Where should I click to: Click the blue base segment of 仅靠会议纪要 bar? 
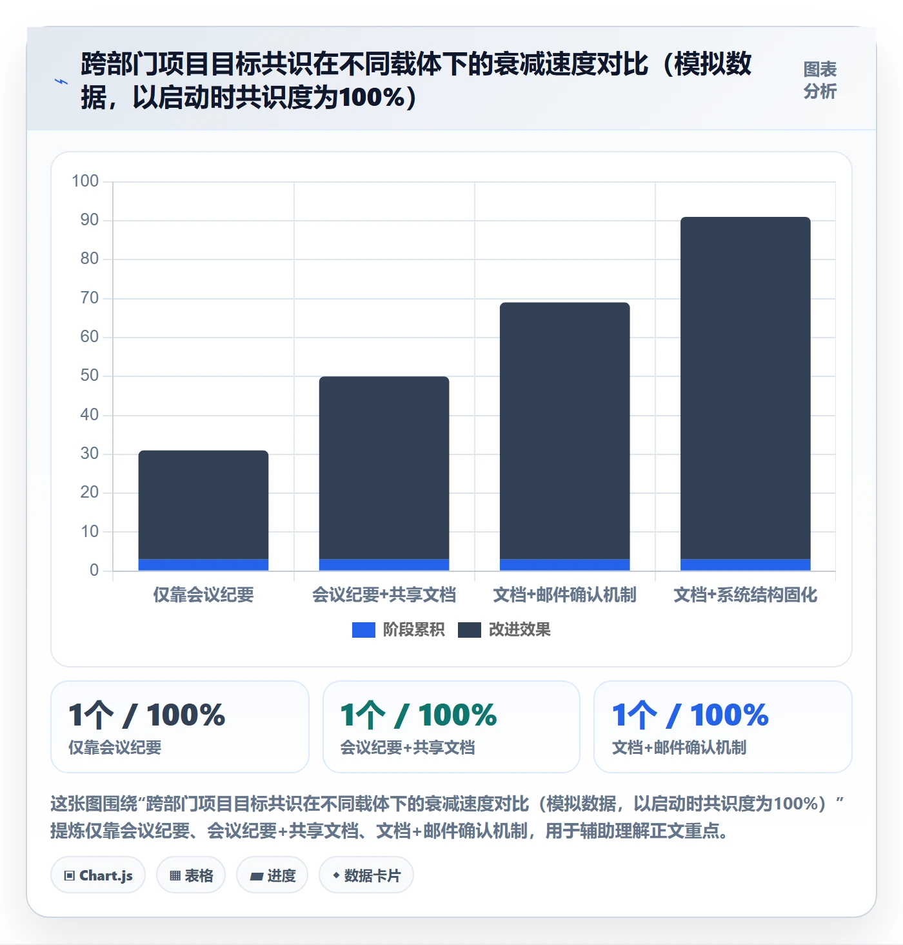tap(203, 565)
